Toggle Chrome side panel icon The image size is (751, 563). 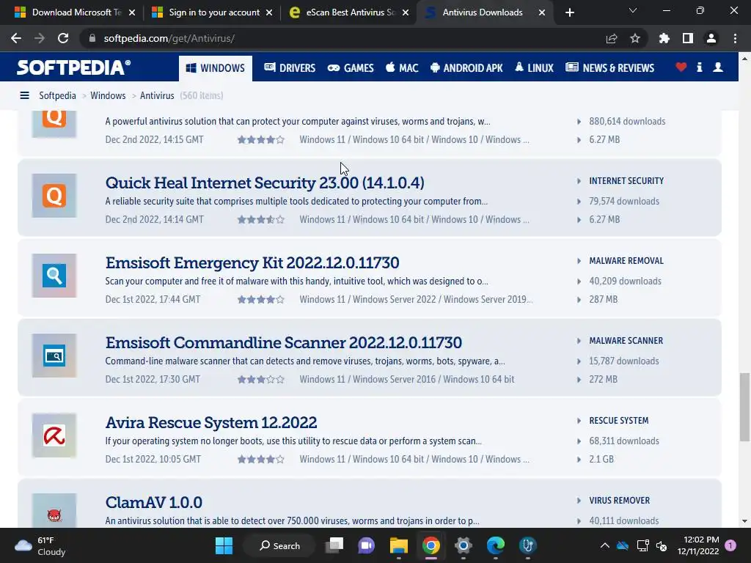click(688, 38)
